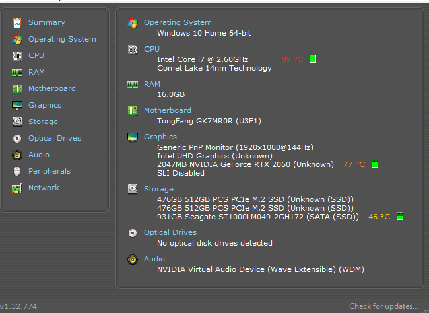429x313 pixels.
Task: Click the RAM stick icon in sidebar
Action: tap(17, 72)
